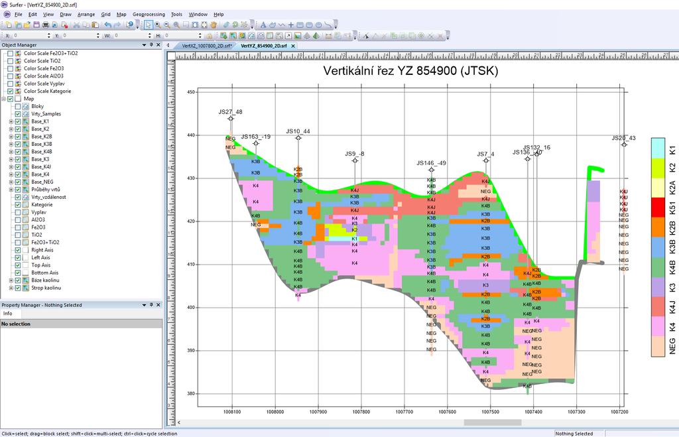
Task: Click the New 3D Surface map icon
Action: pos(316,36)
